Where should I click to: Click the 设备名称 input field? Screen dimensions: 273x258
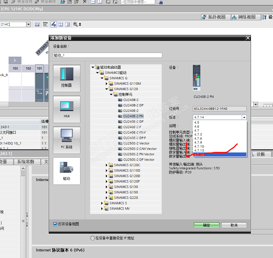(108, 55)
